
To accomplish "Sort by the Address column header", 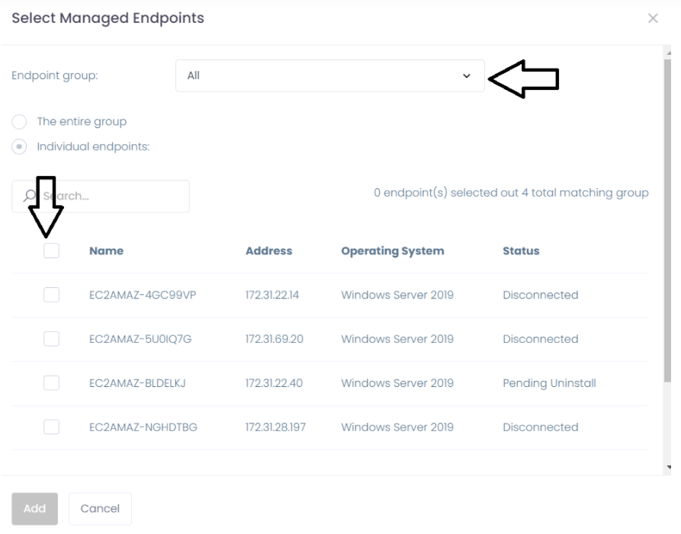I will 268,251.
